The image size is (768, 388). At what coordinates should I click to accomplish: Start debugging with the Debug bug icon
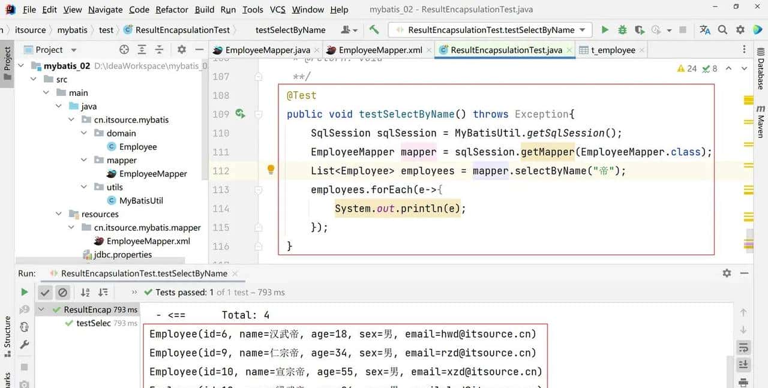[x=622, y=30]
